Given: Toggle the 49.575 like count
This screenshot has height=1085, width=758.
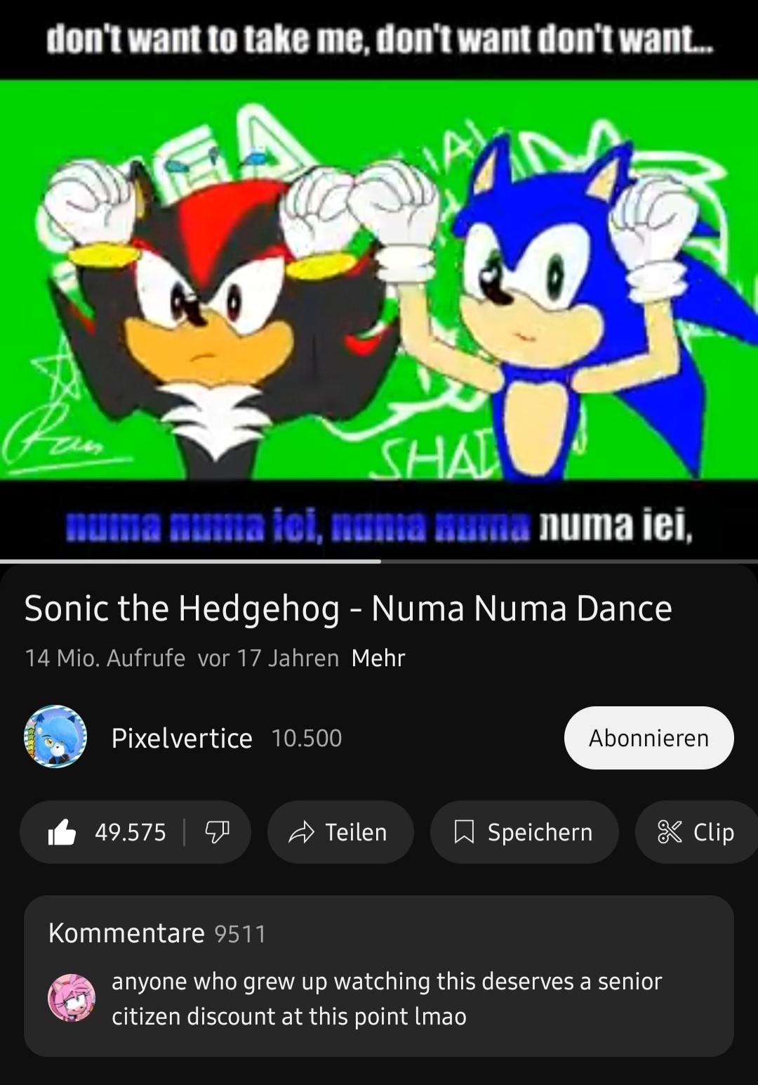Looking at the screenshot, I should pyautogui.click(x=131, y=833).
